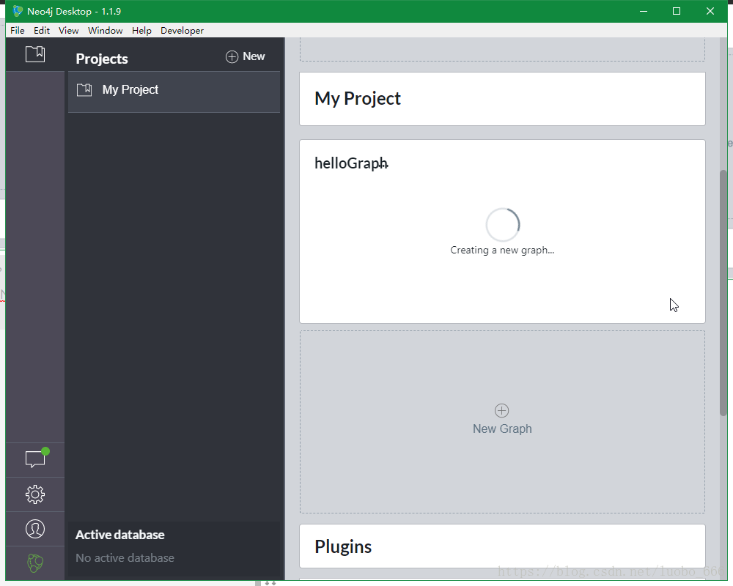Open the Projects bookmark icon in sidebar
The width and height of the screenshot is (733, 586).
click(x=35, y=54)
